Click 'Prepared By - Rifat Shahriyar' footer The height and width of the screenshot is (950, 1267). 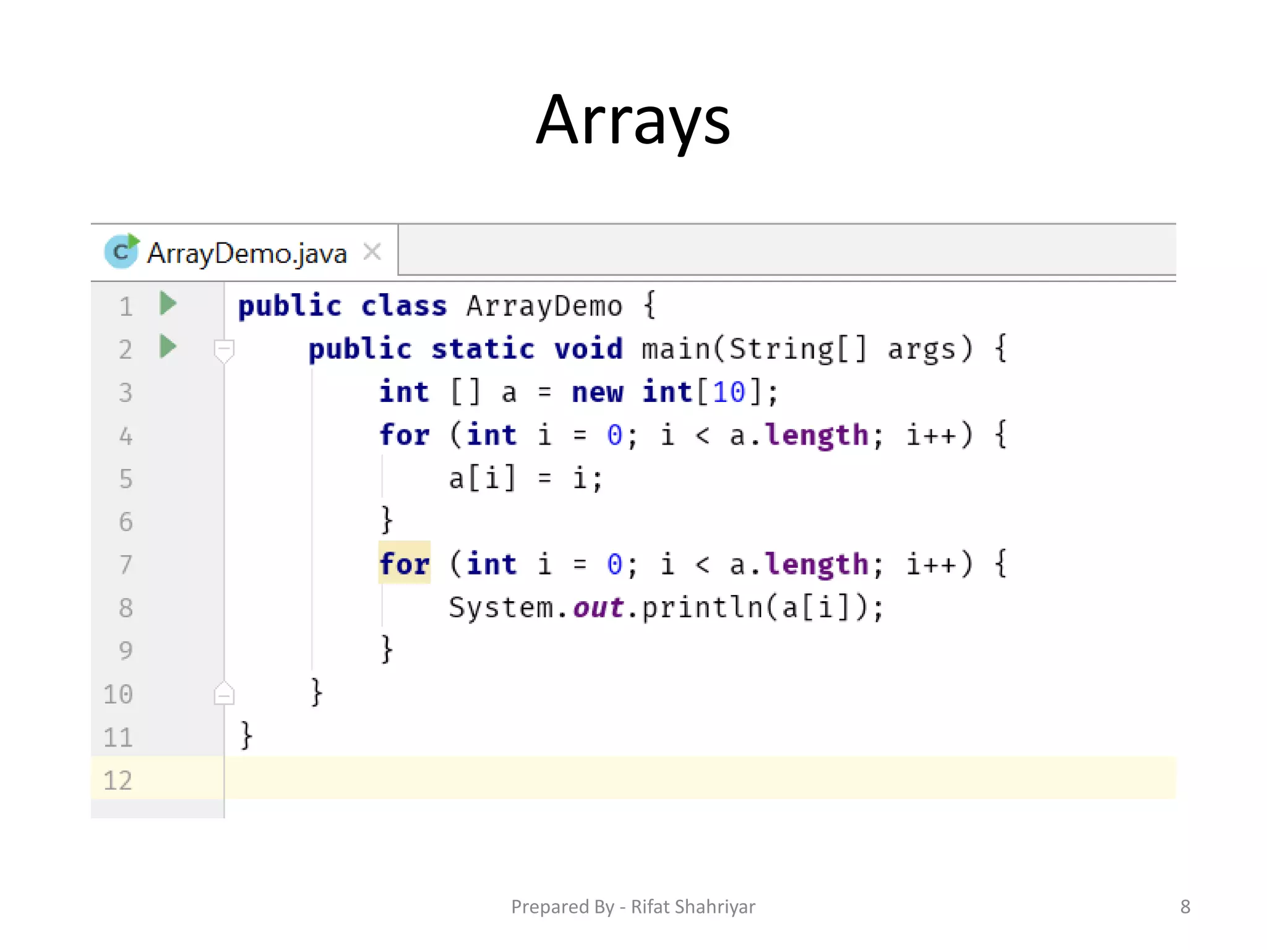coord(633,907)
